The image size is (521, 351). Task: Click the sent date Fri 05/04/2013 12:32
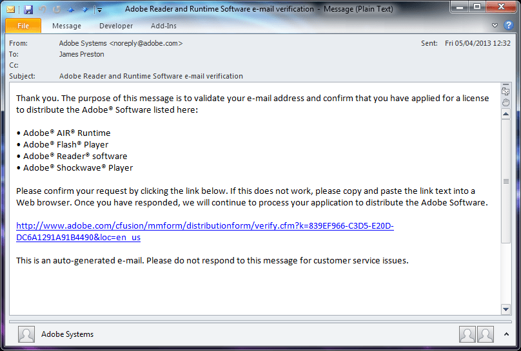click(x=477, y=43)
